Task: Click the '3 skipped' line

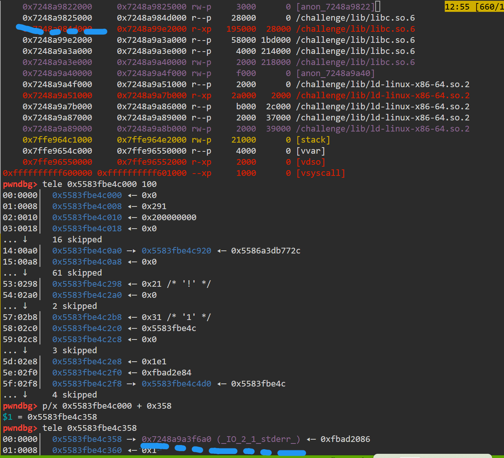Action: (x=75, y=351)
